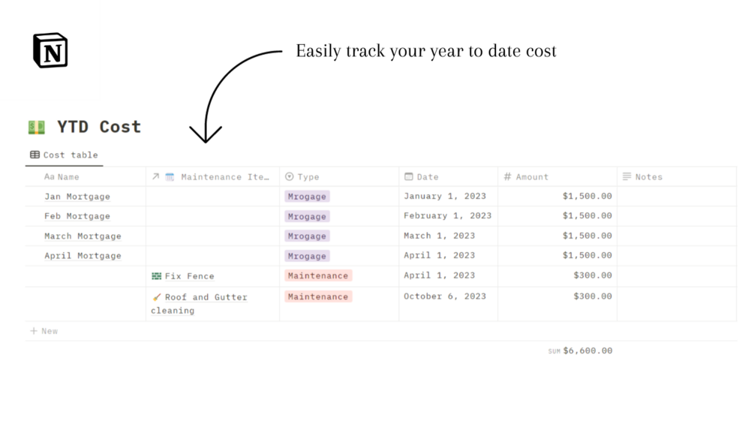This screenshot has height=424, width=754.
Task: Click the Amount column number icon
Action: 507,176
